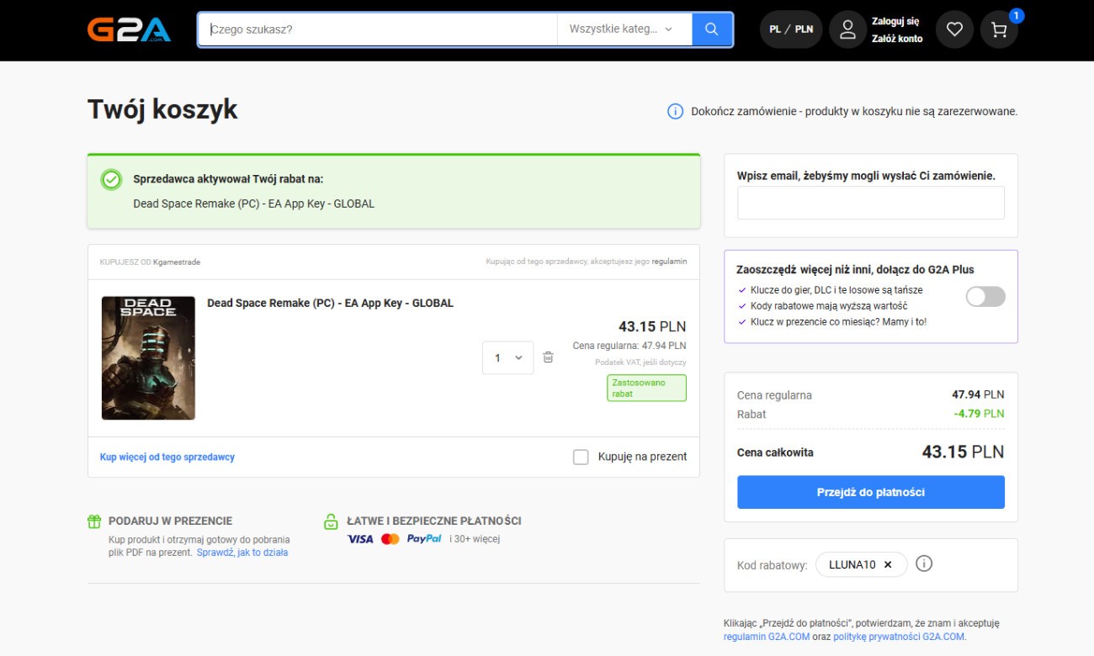The image size is (1094, 656).
Task: Click the Rabat -4.79 PLN value
Action: click(x=979, y=414)
